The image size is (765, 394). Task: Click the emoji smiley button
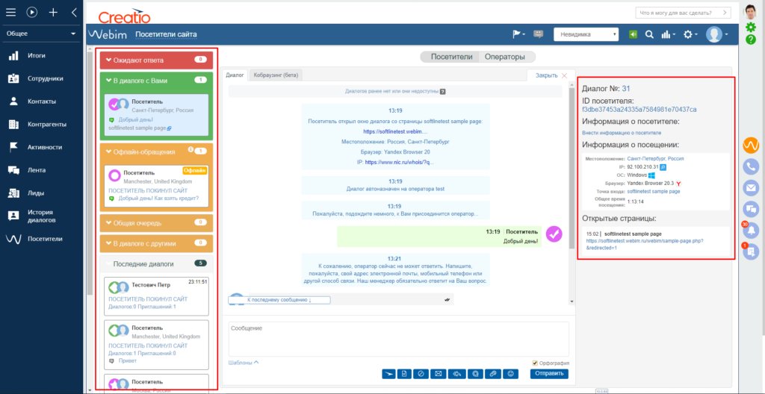(x=511, y=374)
